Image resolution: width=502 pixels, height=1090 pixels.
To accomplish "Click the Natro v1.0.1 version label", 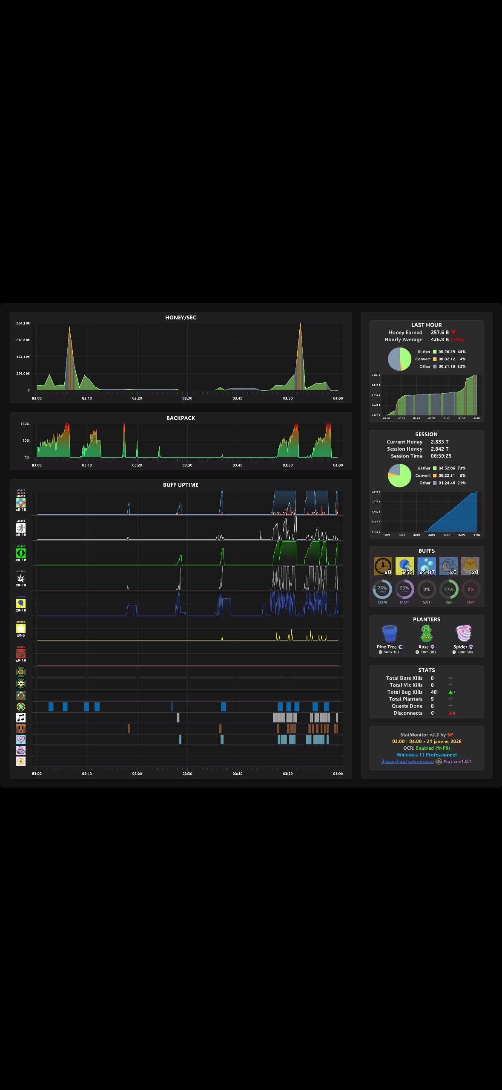I will 457,761.
